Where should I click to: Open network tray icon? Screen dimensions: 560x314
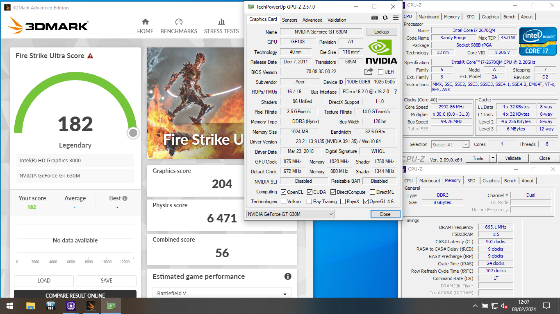tap(495, 306)
